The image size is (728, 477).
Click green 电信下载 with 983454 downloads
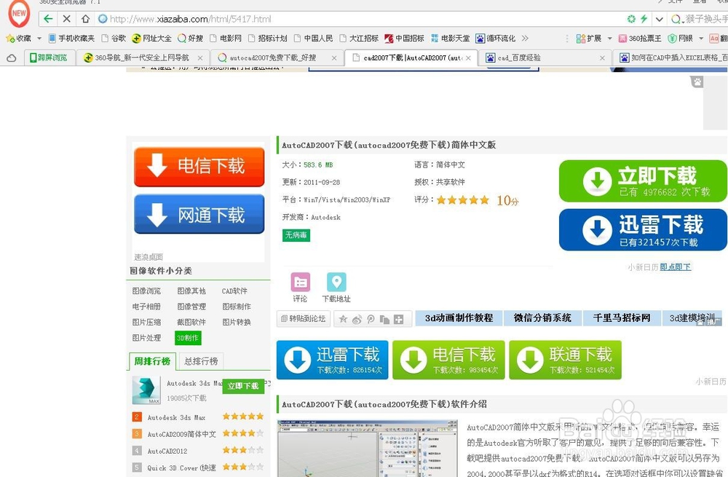[x=448, y=360]
